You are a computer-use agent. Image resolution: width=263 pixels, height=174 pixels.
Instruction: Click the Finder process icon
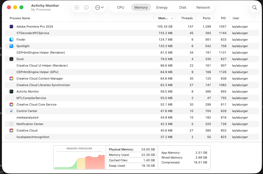coord(11,40)
